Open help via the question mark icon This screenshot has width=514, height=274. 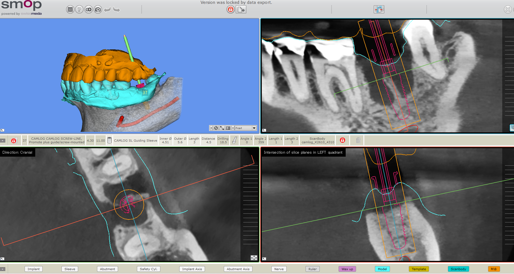(79, 10)
